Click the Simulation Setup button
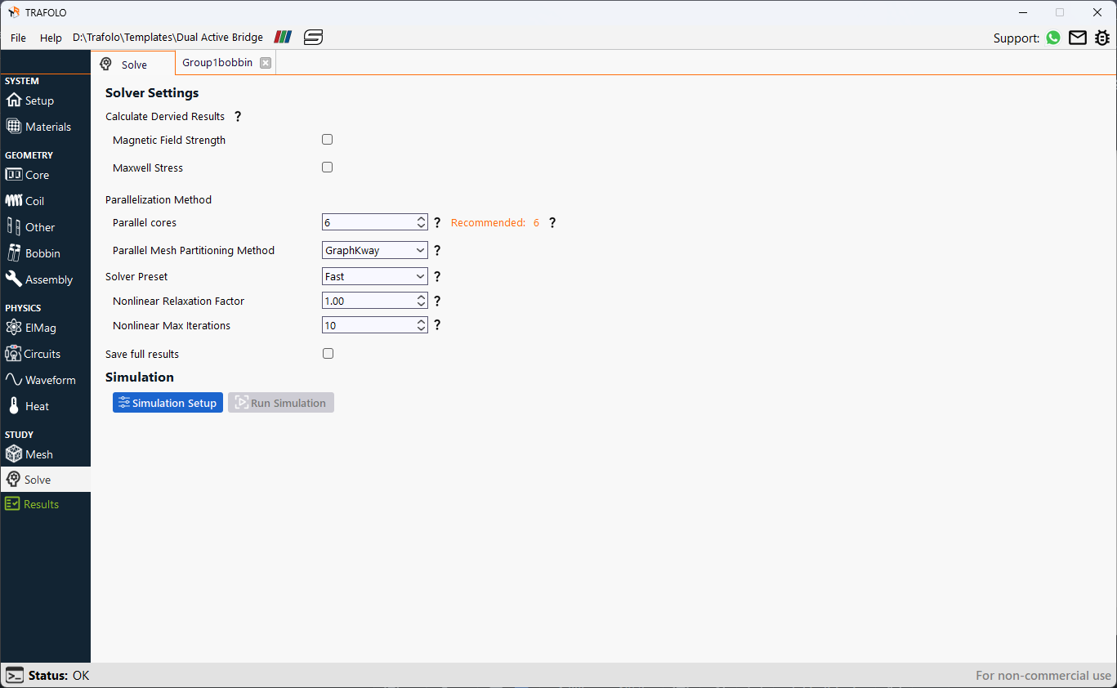 pos(168,402)
